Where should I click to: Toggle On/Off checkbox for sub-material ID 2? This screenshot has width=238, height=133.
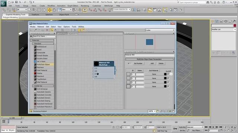click(x=168, y=78)
